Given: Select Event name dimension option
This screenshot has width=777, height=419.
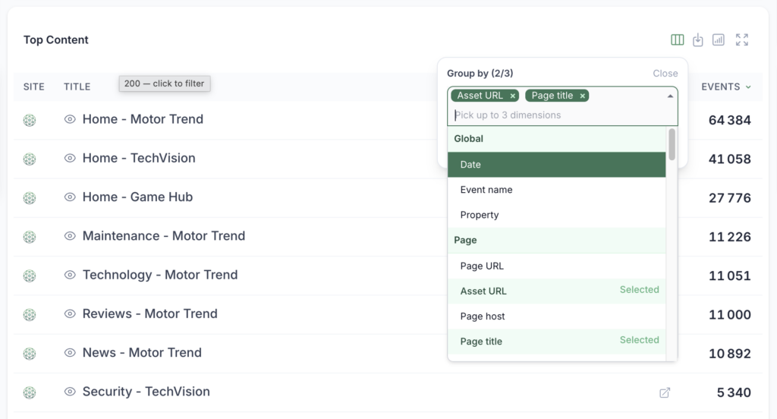Looking at the screenshot, I should point(556,190).
